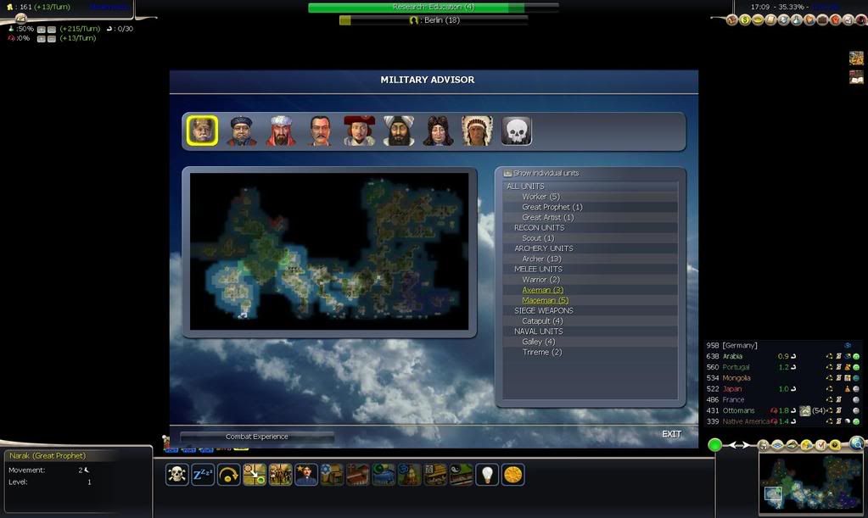This screenshot has height=518, width=868.
Task: Toggle the red-hatted leader portrait filter
Action: (x=359, y=131)
